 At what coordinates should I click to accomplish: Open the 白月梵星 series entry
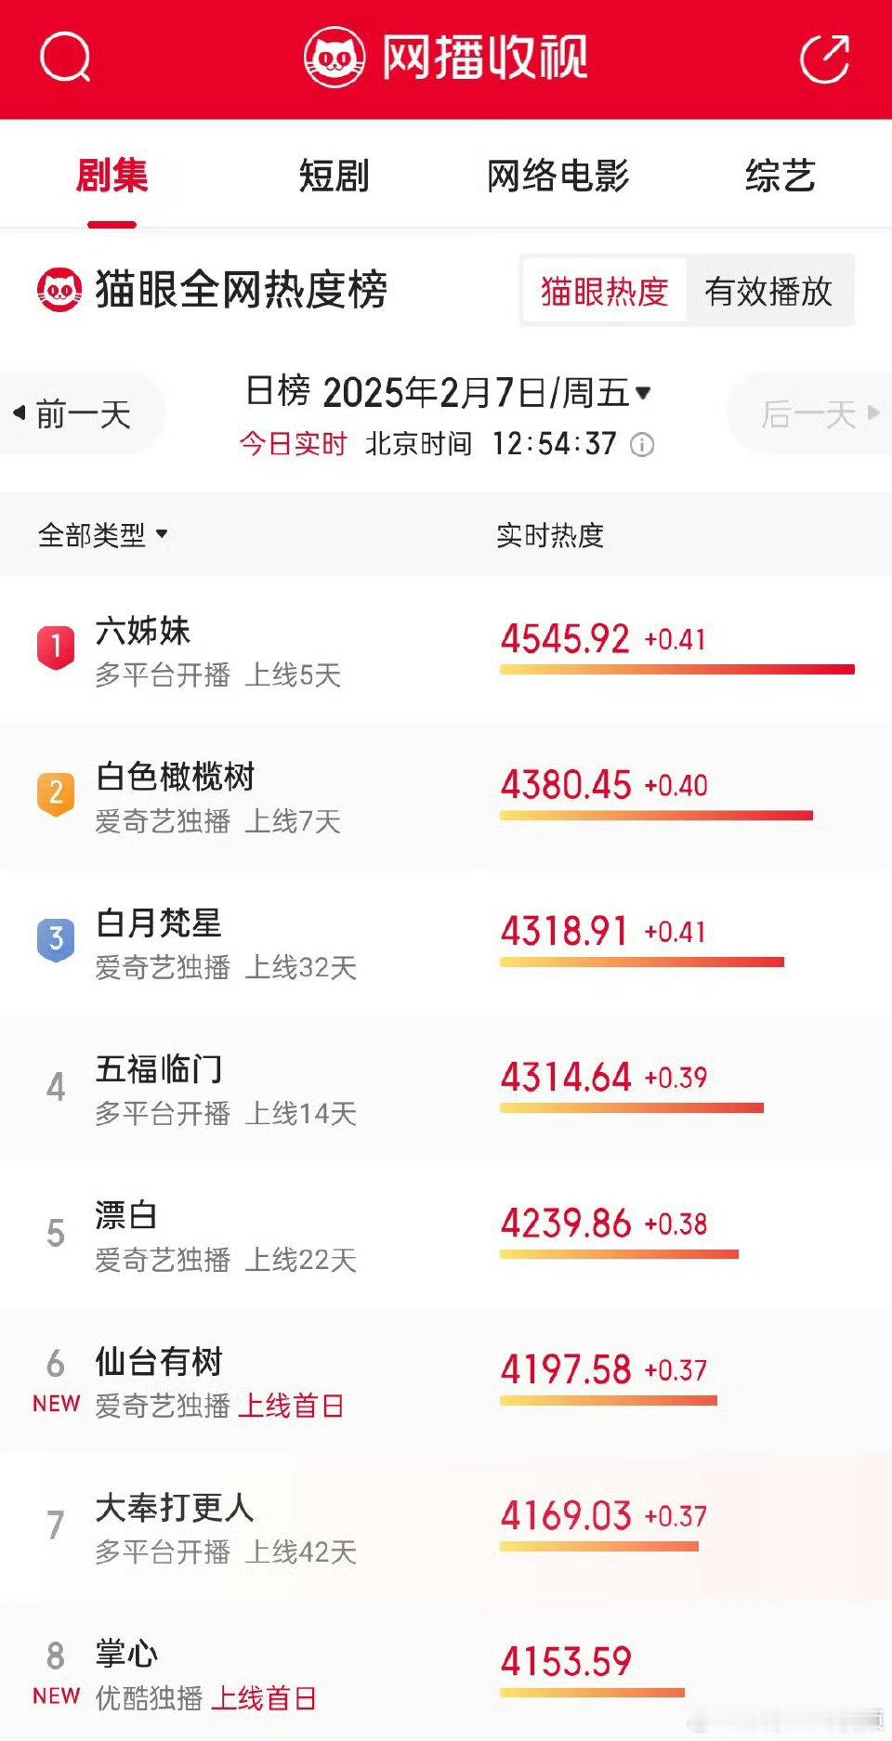(x=446, y=942)
